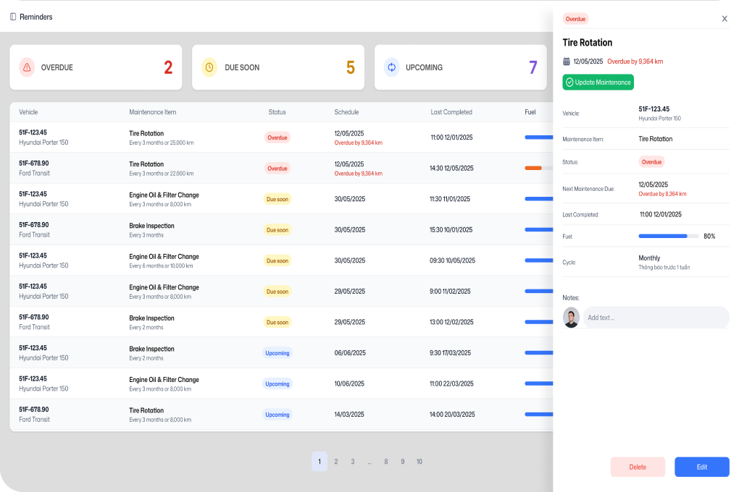
Task: Click the user avatar in the Notes section
Action: point(571,317)
